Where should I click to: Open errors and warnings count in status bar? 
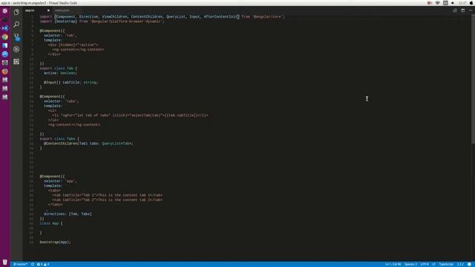[43, 264]
